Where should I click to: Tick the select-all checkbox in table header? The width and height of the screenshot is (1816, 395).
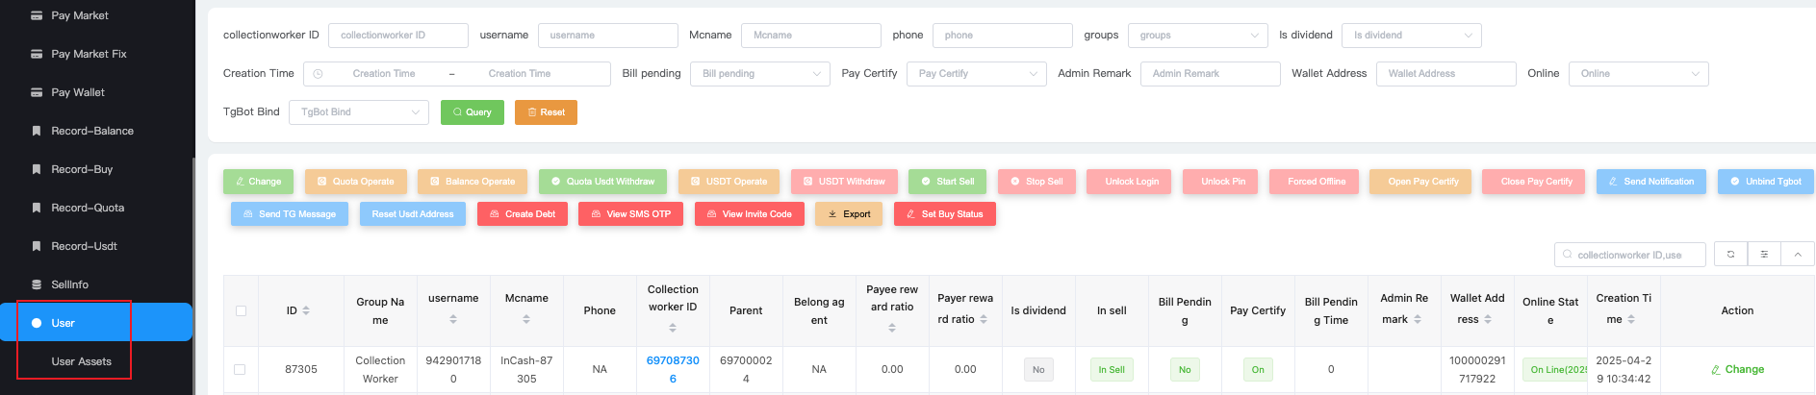(241, 310)
